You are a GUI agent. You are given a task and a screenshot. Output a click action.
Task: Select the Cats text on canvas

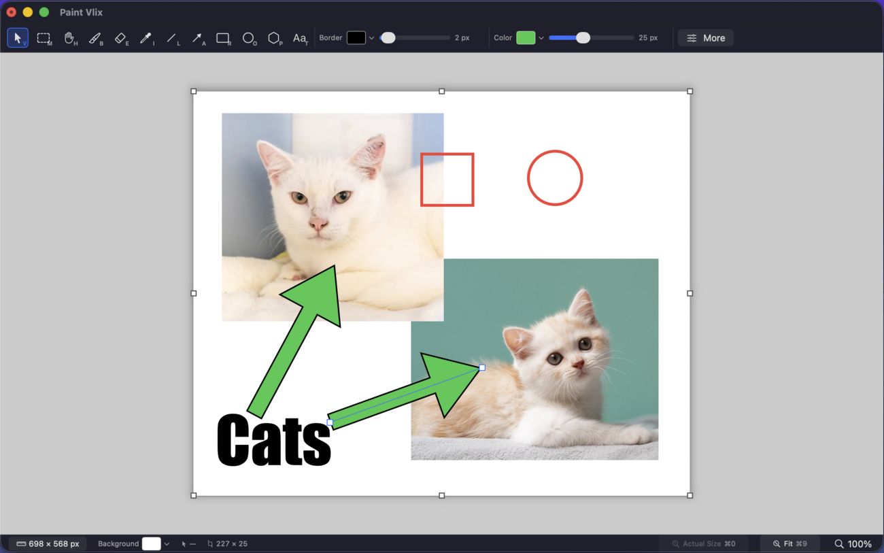click(x=273, y=440)
